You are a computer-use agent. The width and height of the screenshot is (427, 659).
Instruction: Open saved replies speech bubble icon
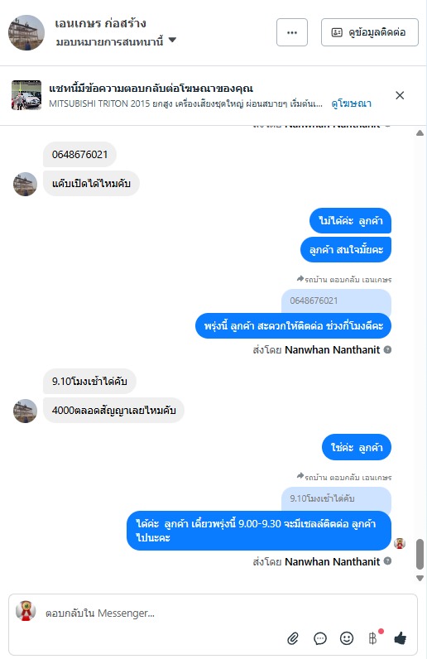tap(319, 638)
